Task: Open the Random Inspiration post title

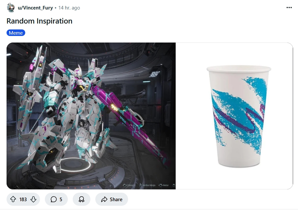Action: (x=39, y=21)
